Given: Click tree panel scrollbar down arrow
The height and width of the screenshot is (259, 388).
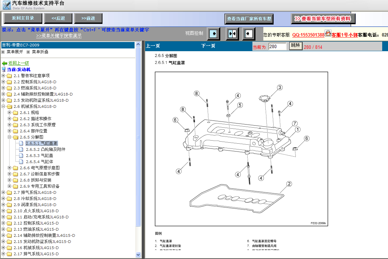Looking at the screenshot, I should tap(138, 255).
